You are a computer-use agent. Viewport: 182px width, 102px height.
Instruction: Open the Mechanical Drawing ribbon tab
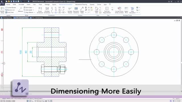[x=81, y=5]
